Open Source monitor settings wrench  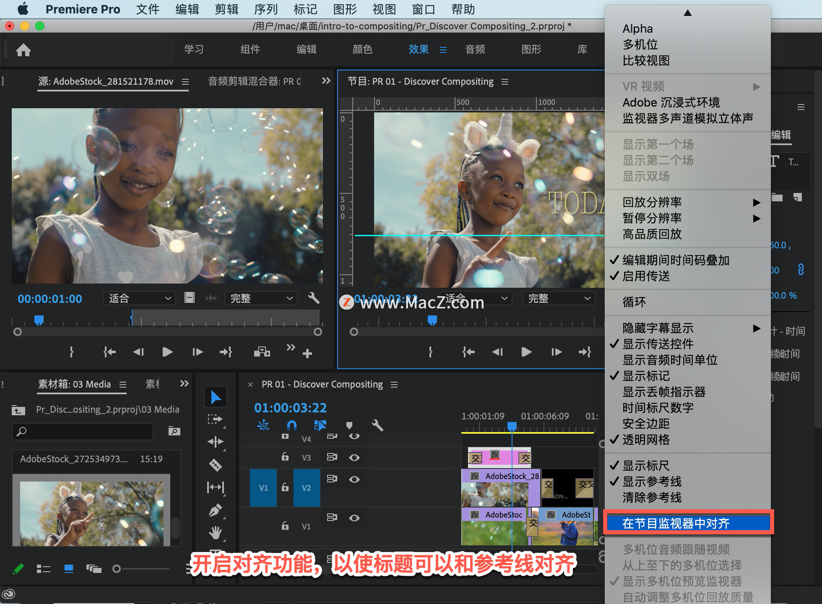pyautogui.click(x=314, y=298)
